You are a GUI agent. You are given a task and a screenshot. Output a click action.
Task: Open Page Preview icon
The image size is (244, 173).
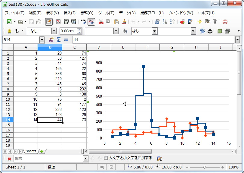tap(74, 22)
